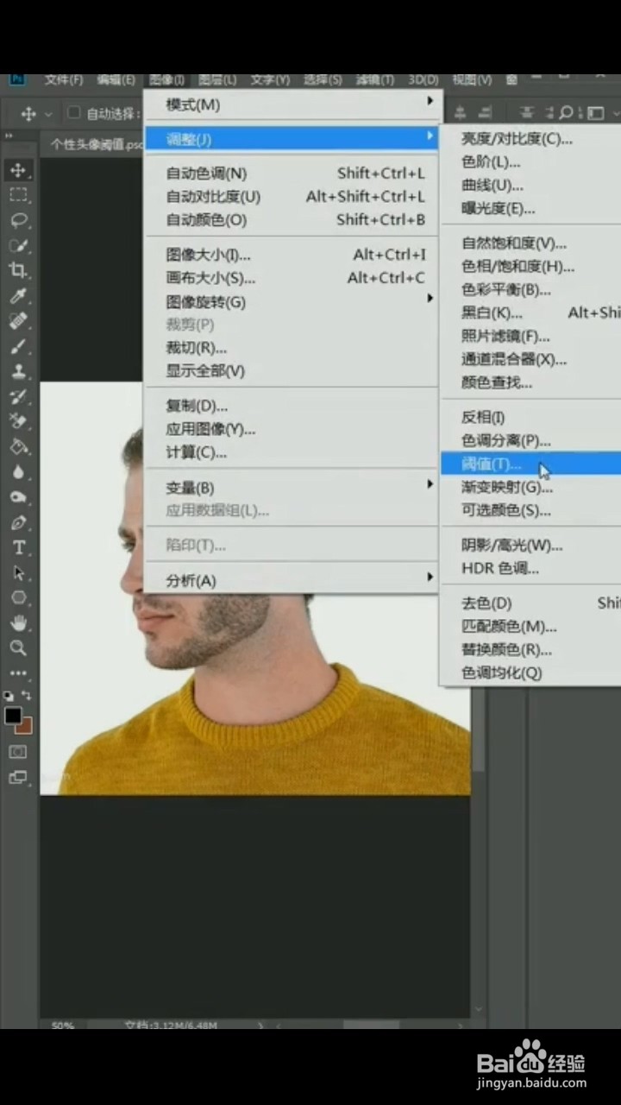Expand the 调整(J) submenu
Image resolution: width=621 pixels, height=1105 pixels.
coord(293,138)
